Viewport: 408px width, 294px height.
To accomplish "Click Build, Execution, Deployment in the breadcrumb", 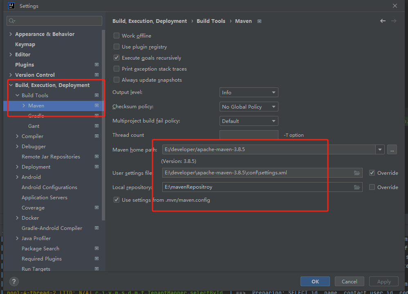I will 150,21.
